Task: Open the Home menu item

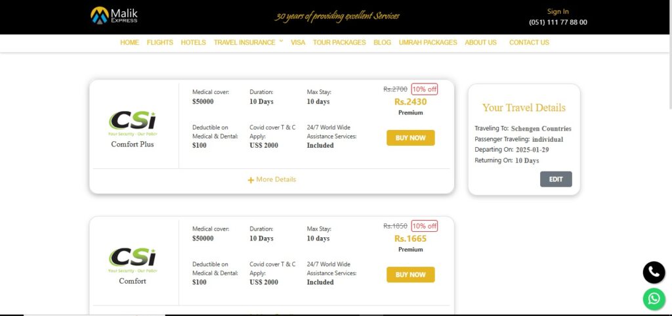Action: click(x=129, y=43)
